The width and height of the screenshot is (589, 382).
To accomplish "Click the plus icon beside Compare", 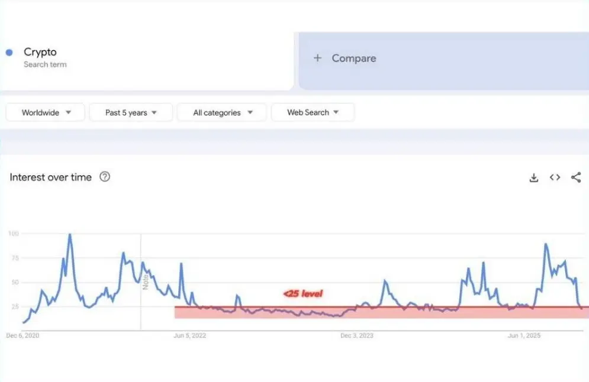I will [x=317, y=58].
